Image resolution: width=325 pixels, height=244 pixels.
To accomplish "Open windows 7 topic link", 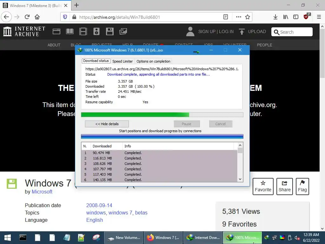I will coord(120,213).
